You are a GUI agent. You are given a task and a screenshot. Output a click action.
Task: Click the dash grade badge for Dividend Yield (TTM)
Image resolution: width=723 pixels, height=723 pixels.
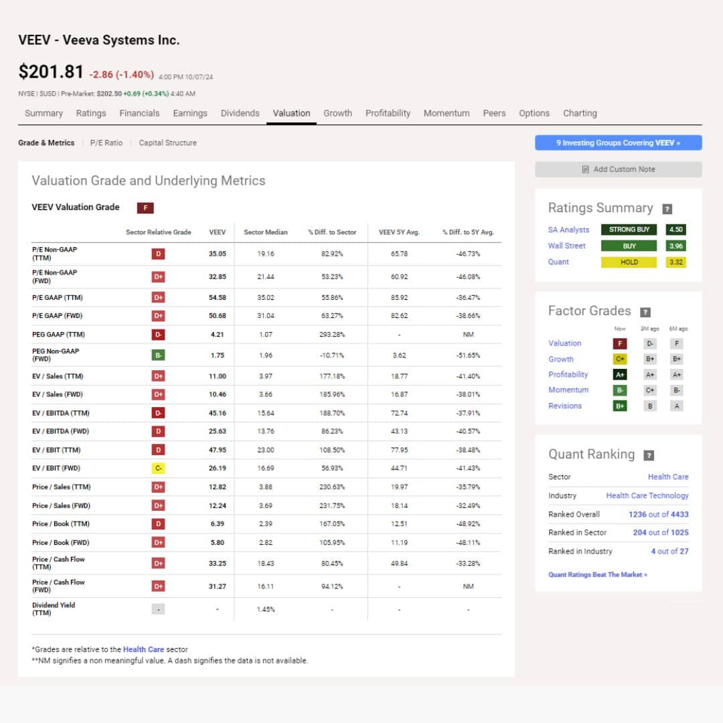click(x=158, y=609)
